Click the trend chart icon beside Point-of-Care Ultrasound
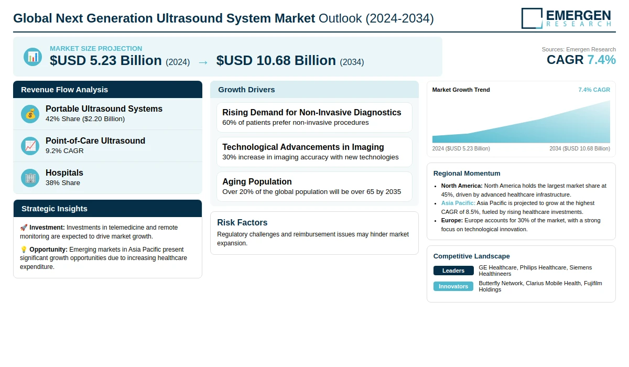 coord(30,146)
